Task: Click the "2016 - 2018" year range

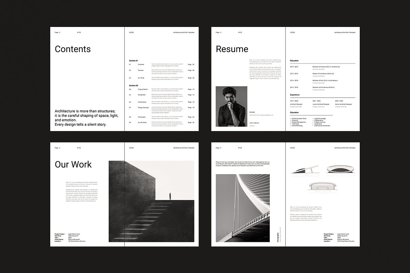Action: 294,87
